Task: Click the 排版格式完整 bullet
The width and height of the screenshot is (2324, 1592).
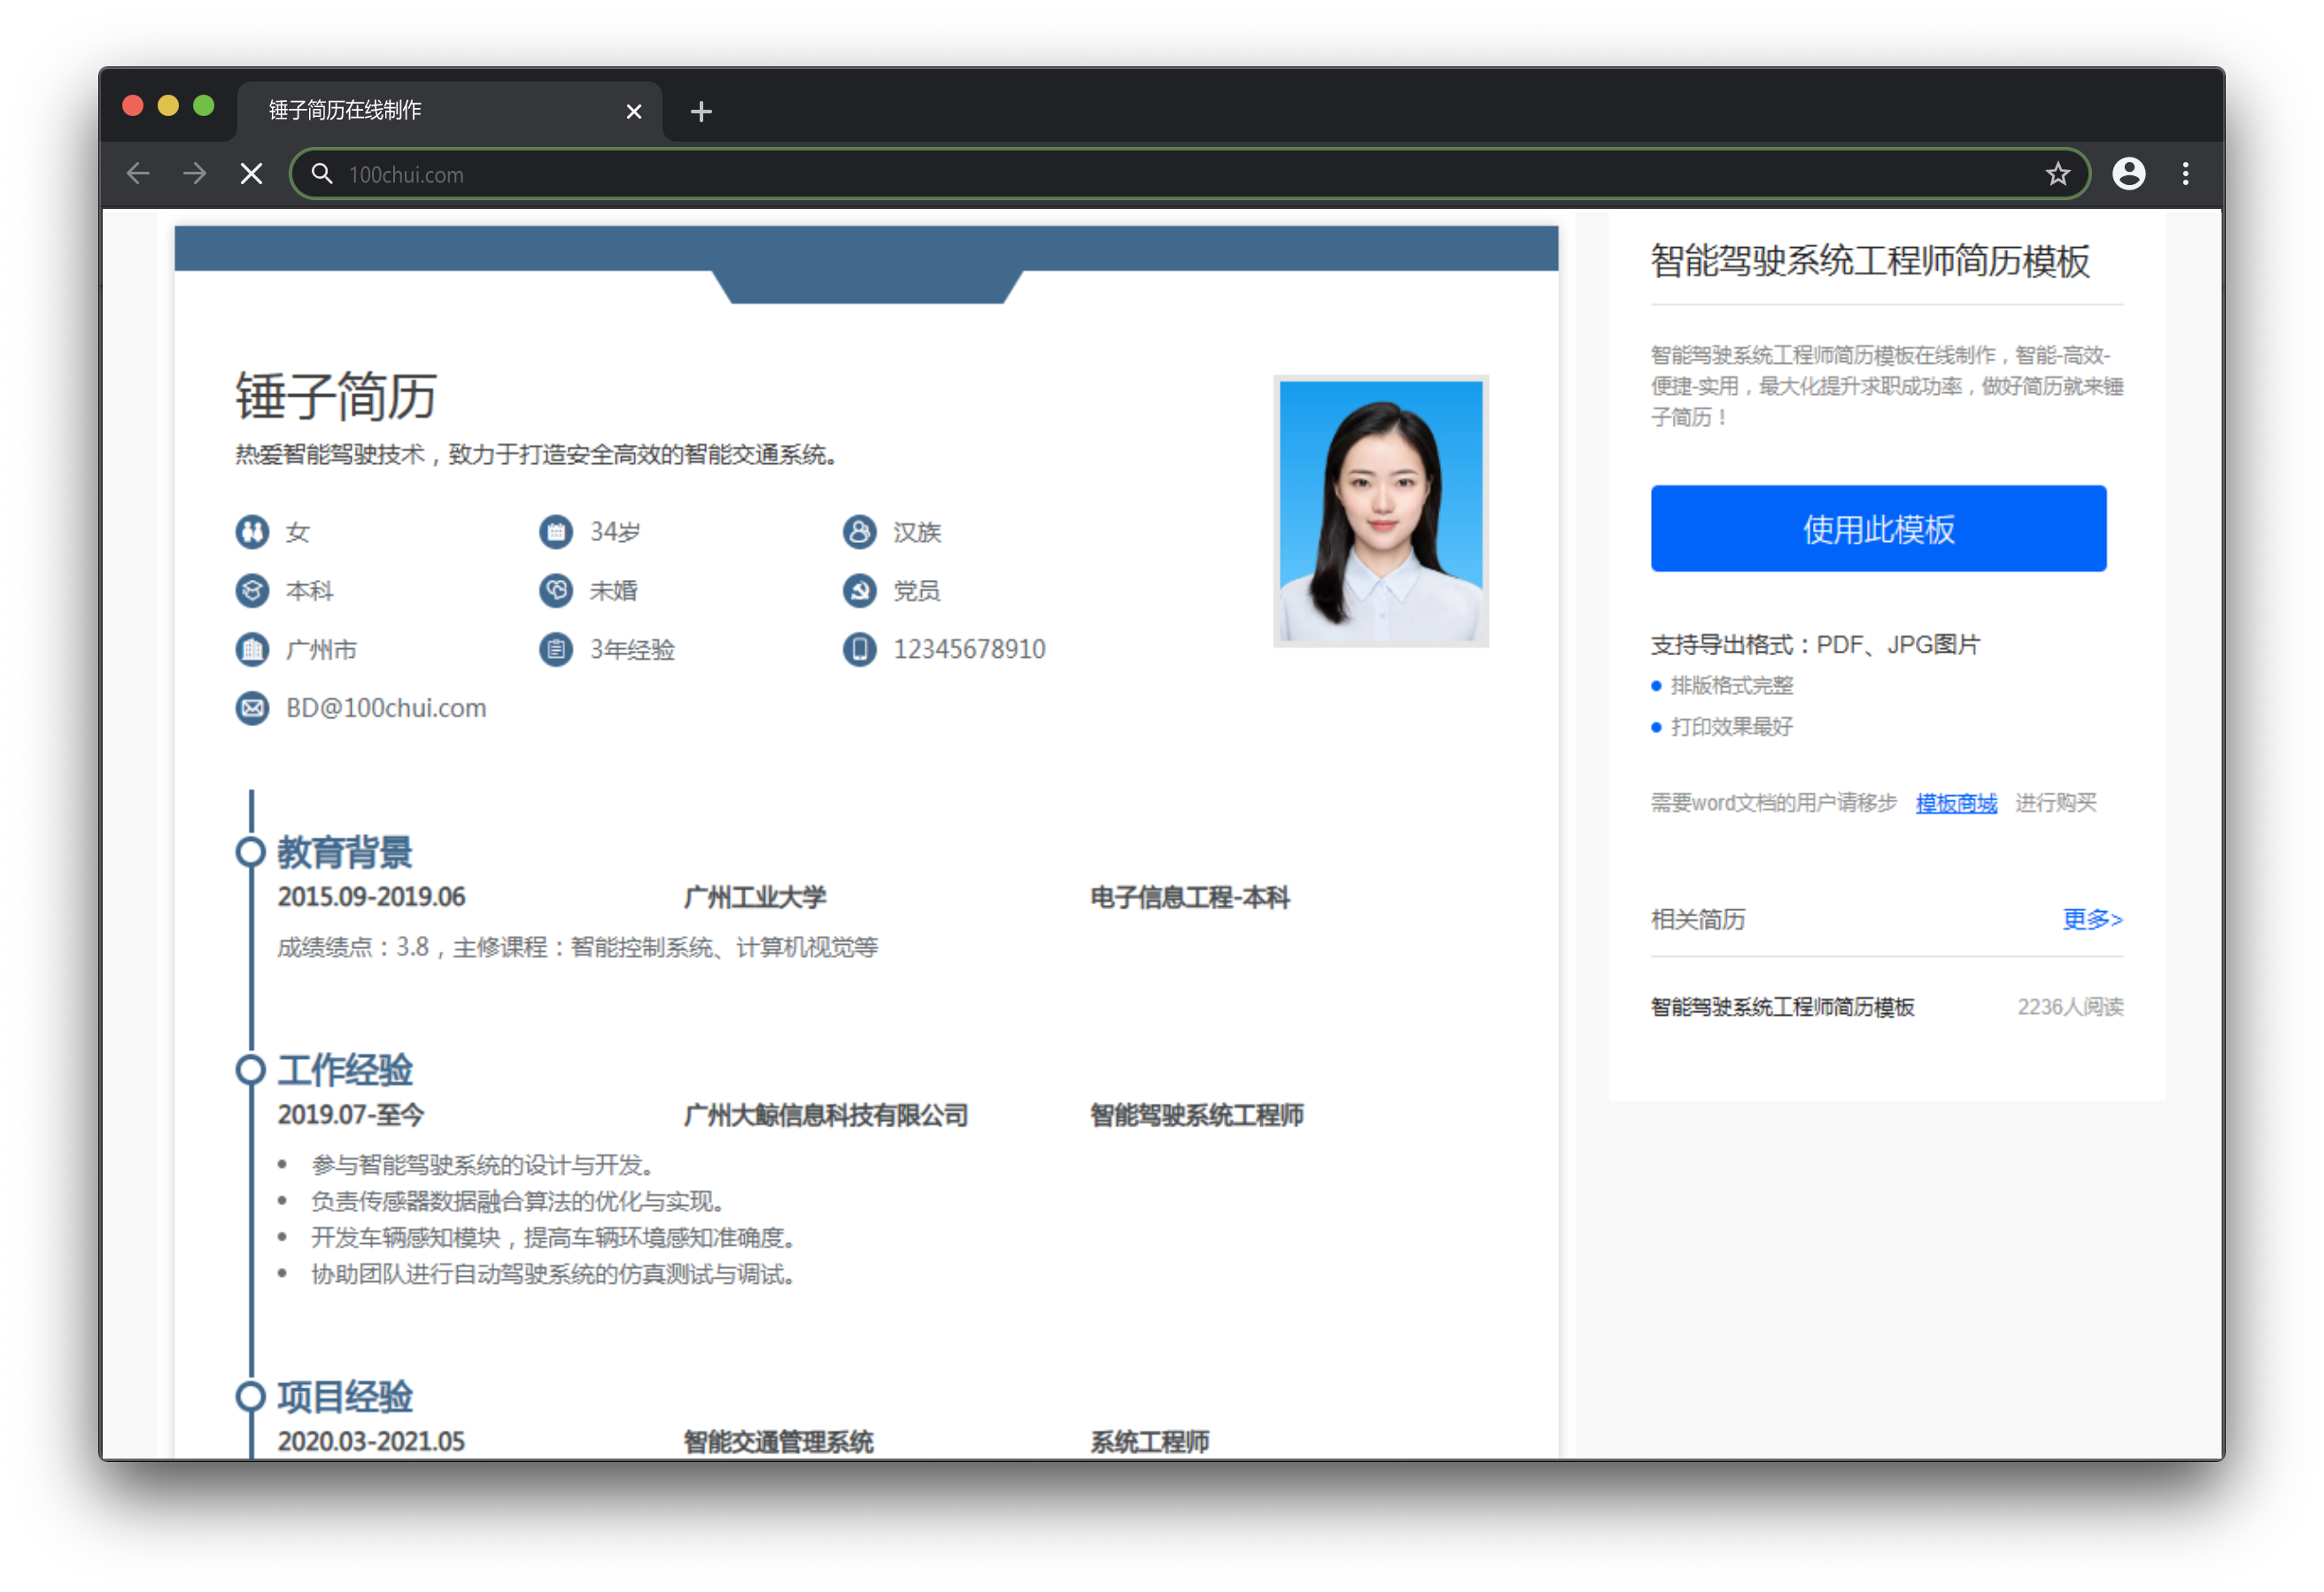Action: point(1732,686)
